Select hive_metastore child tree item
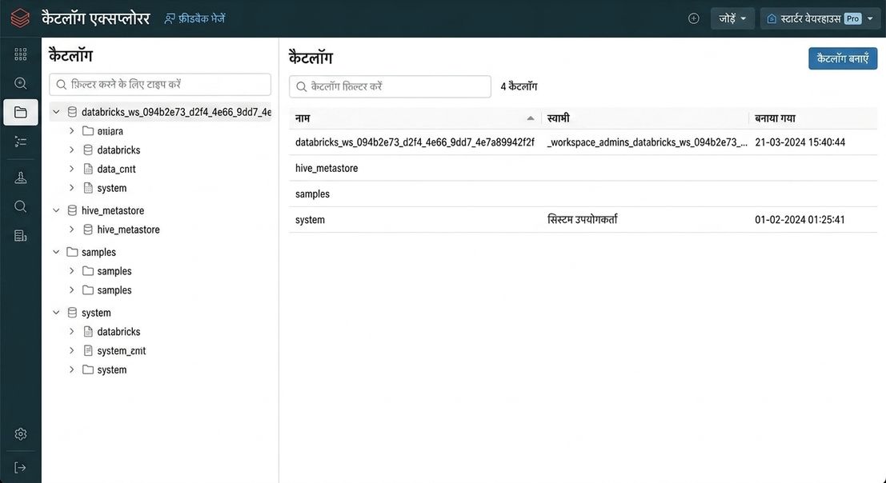Image resolution: width=886 pixels, height=483 pixels. [128, 230]
